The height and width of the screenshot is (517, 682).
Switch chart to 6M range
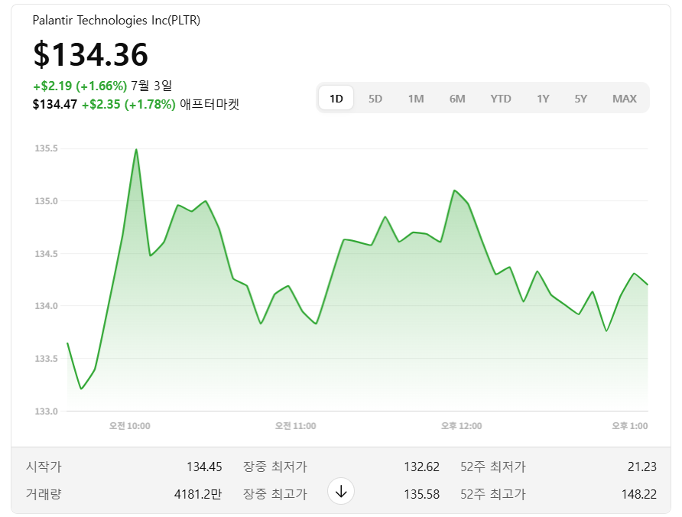[x=457, y=99]
